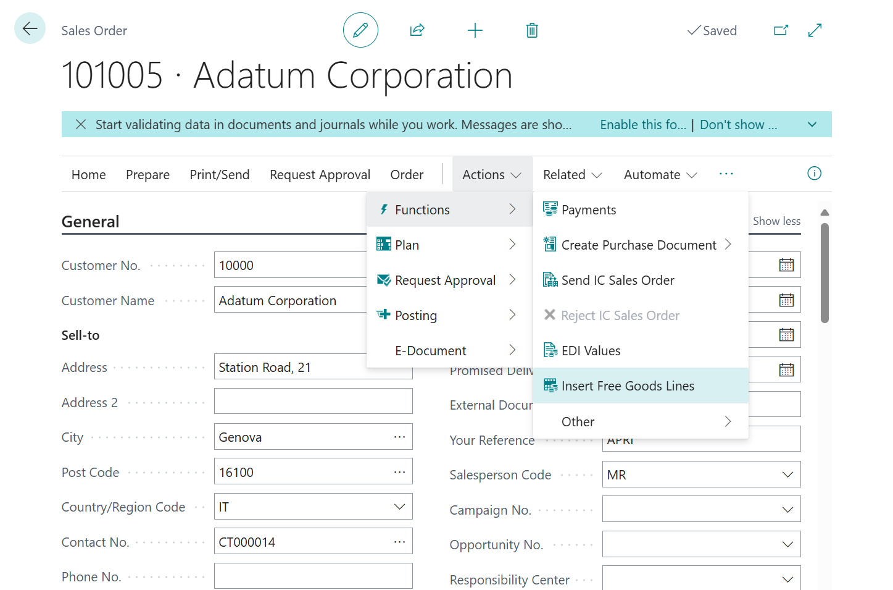This screenshot has width=893, height=590.
Task: Open the Automate menu dropdown
Action: point(660,175)
